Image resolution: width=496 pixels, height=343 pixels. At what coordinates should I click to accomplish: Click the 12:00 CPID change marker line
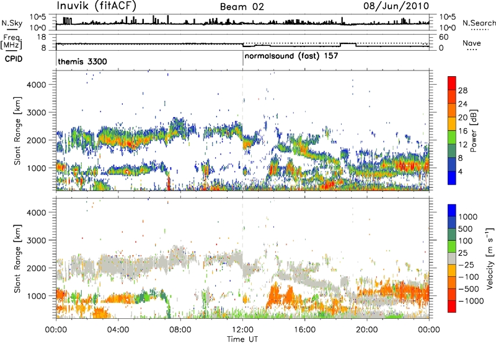[x=243, y=59]
